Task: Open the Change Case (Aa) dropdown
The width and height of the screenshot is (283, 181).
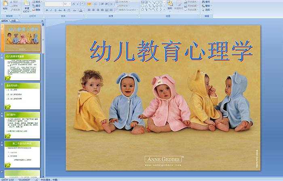Action: (75, 10)
